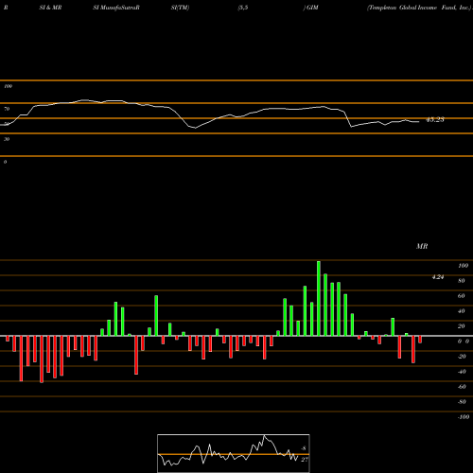Open the mini overview chart at the bottom
The width and height of the screenshot is (473, 473).
coord(234,453)
